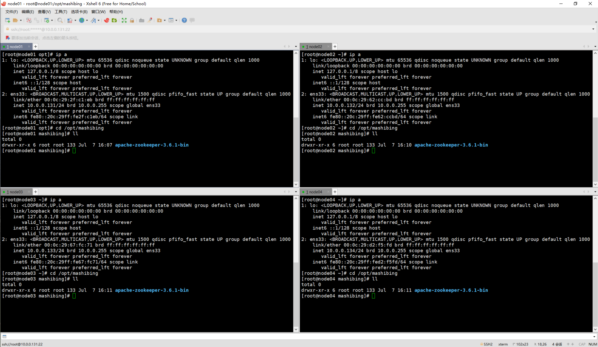The height and width of the screenshot is (347, 598).
Task: Open the layout panes icon
Action: click(171, 20)
